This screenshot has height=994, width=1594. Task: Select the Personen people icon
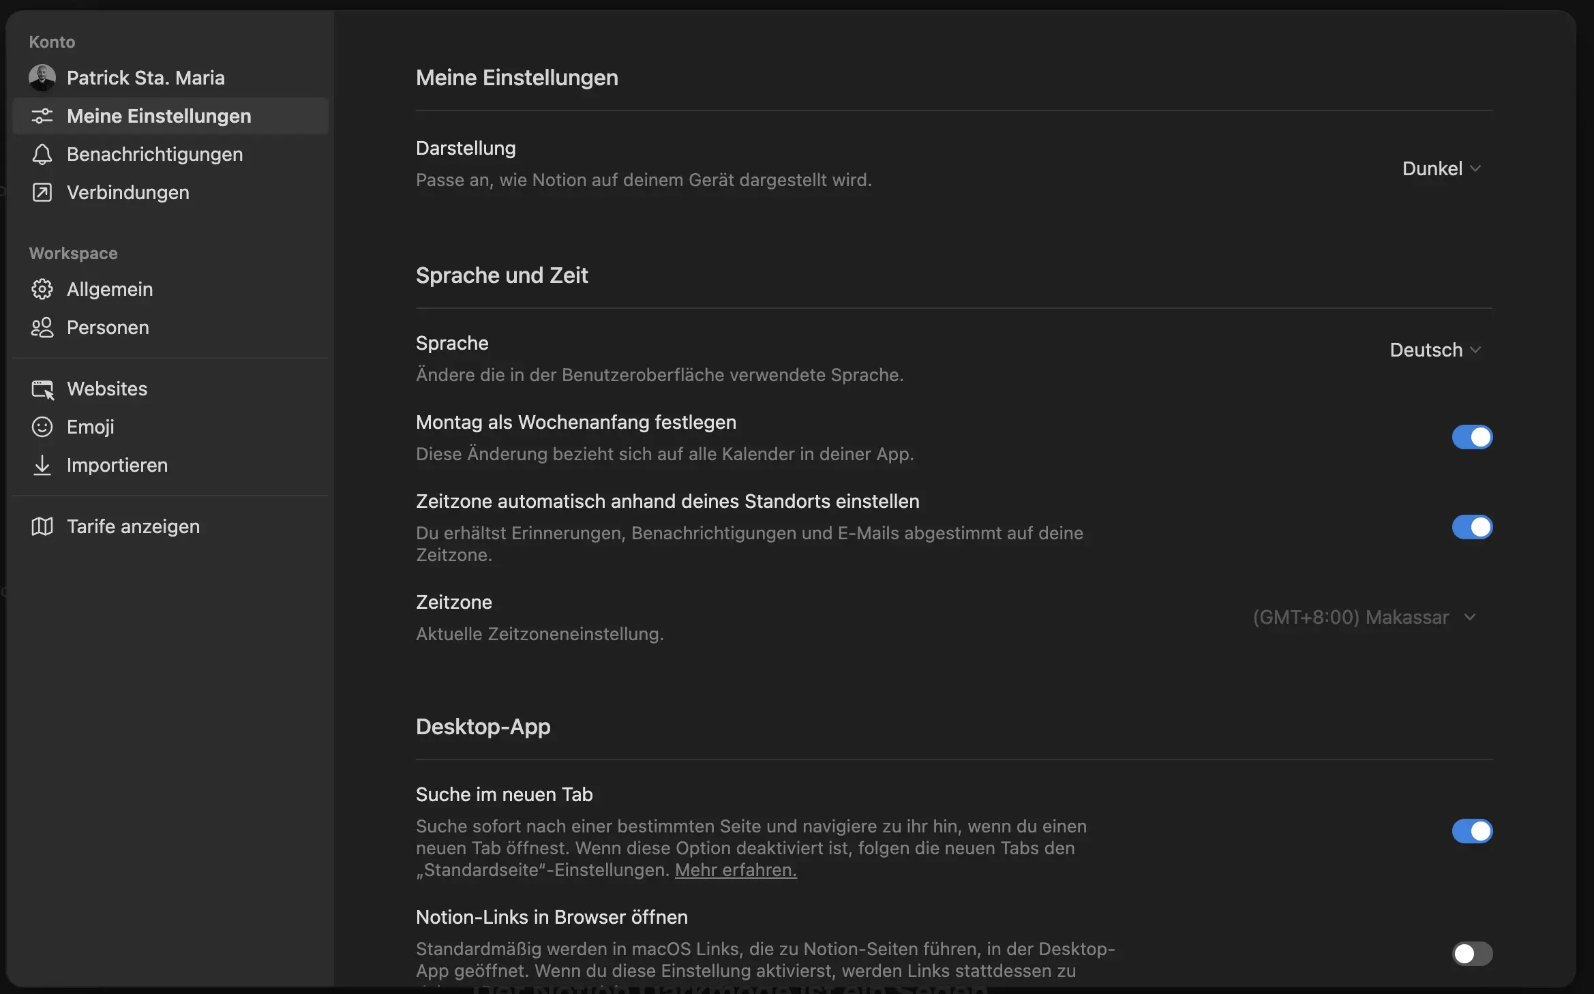42,327
